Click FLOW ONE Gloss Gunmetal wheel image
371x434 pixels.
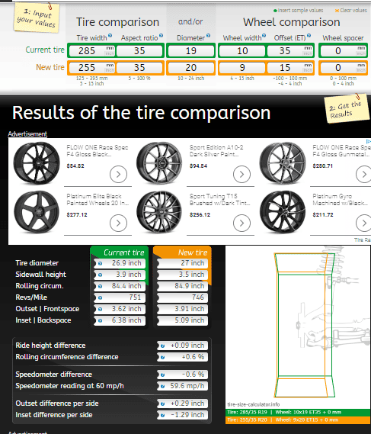click(283, 162)
